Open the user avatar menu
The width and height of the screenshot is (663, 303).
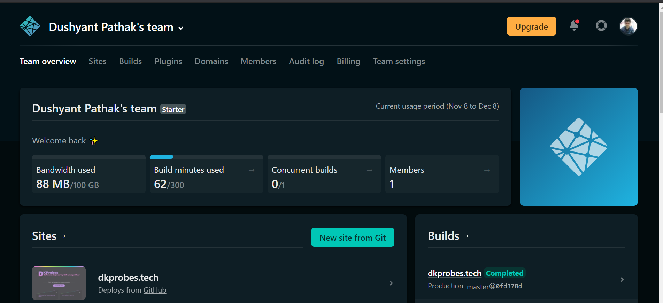(x=628, y=26)
